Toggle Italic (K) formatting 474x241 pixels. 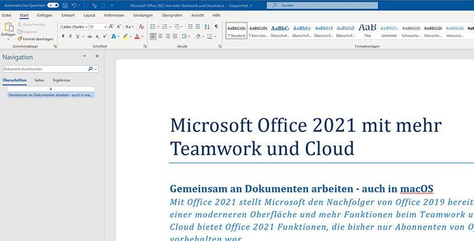coord(70,36)
